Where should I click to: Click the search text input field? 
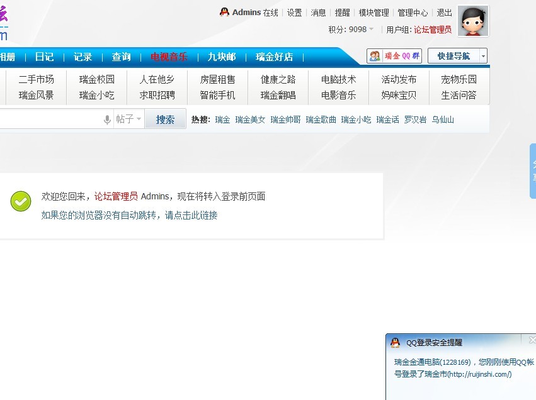50,119
